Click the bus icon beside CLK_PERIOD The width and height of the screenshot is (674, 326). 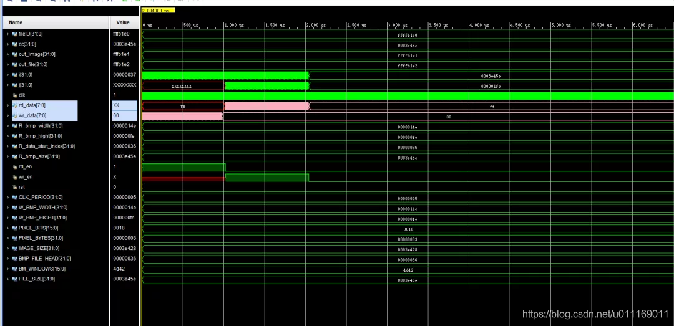click(x=14, y=197)
